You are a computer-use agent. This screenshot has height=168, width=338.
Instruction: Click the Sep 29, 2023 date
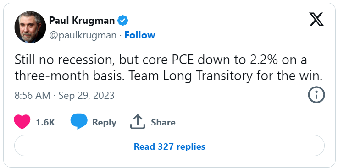(x=86, y=95)
